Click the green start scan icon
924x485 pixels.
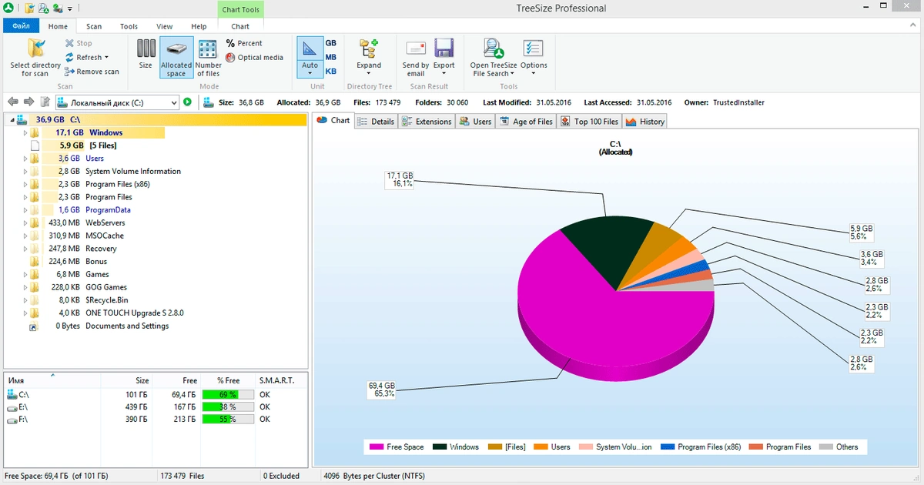[188, 102]
